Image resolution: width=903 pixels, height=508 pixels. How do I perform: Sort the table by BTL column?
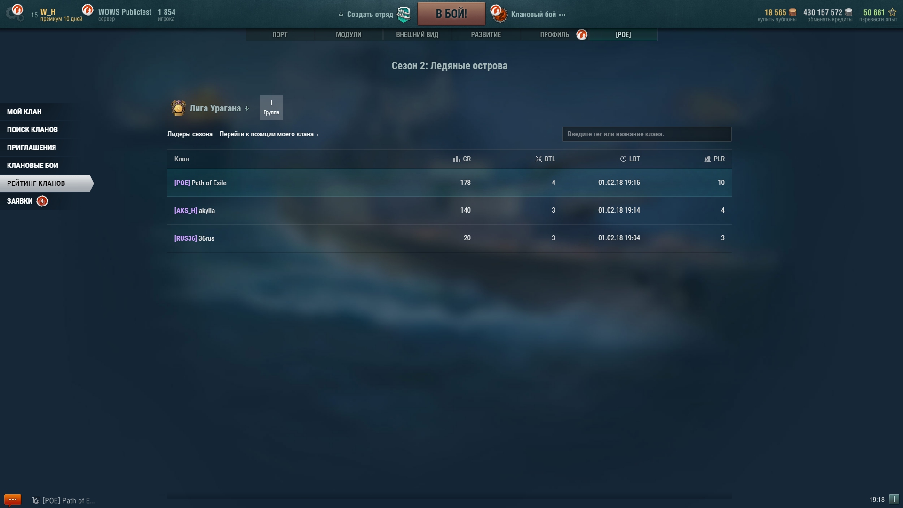(545, 159)
